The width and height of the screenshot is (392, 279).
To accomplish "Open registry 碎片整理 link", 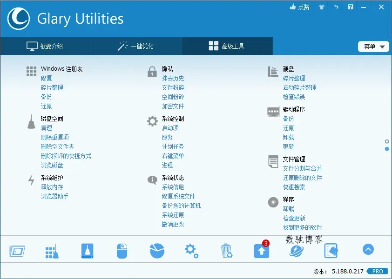I will tap(52, 88).
